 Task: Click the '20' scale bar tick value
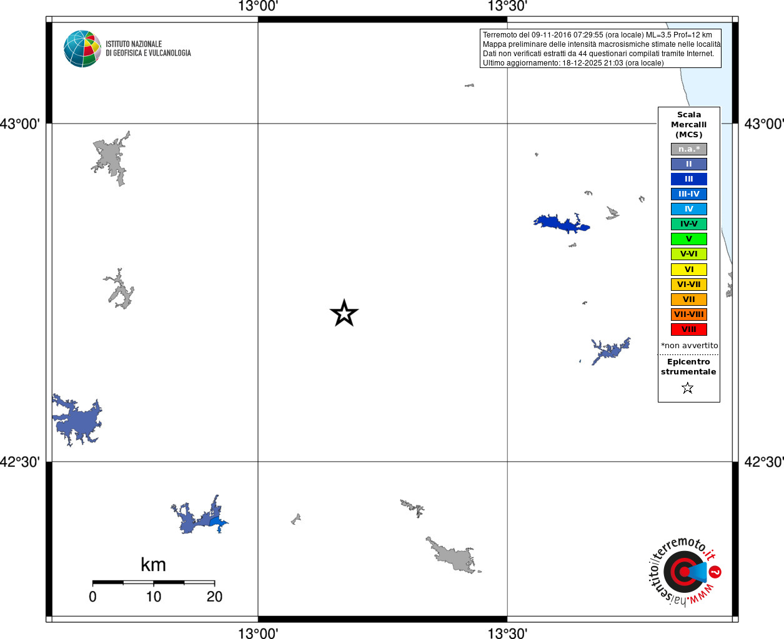[x=214, y=597]
